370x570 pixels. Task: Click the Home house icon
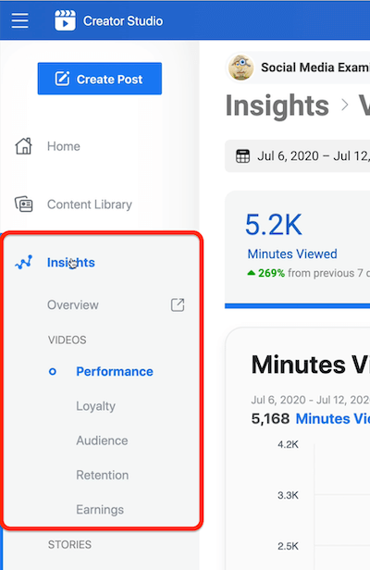pyautogui.click(x=24, y=146)
